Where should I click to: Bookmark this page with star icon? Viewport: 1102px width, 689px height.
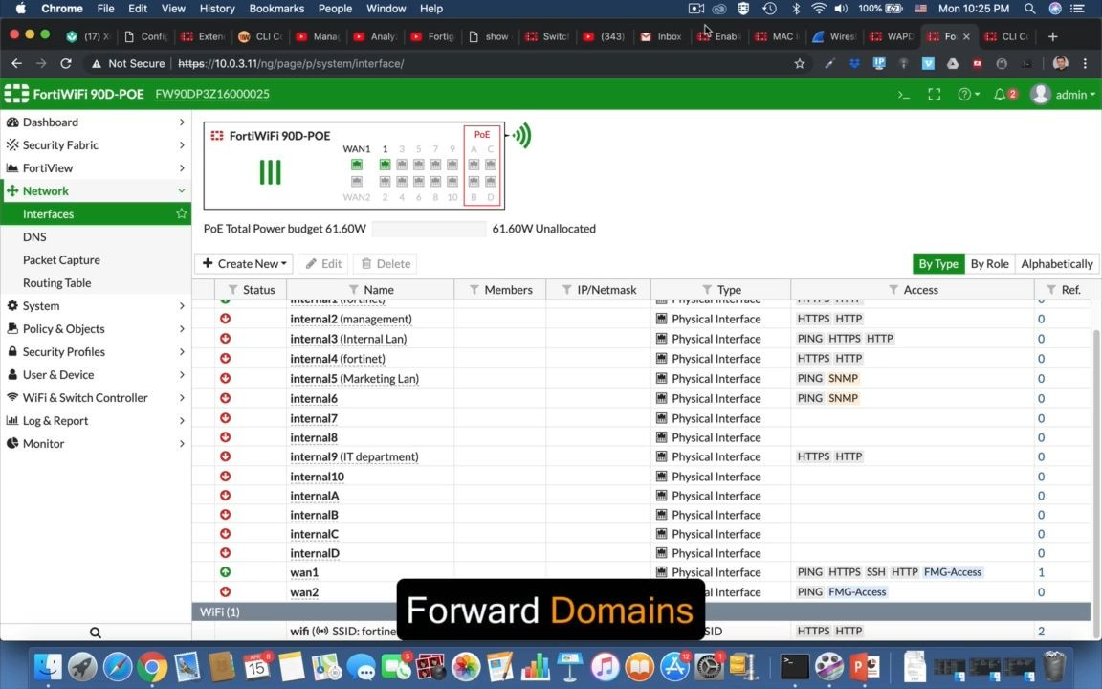coord(800,63)
